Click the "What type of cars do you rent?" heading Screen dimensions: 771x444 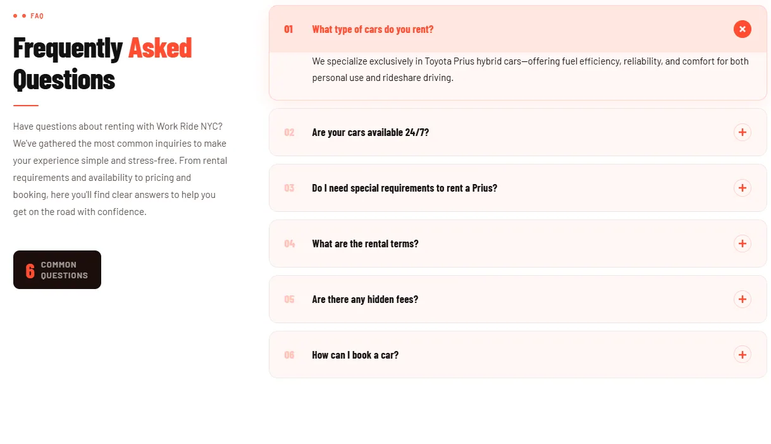click(x=373, y=29)
